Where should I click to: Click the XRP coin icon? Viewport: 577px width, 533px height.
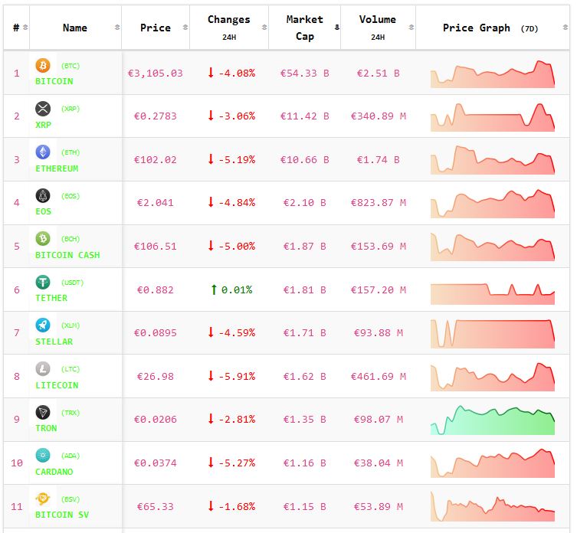click(43, 109)
